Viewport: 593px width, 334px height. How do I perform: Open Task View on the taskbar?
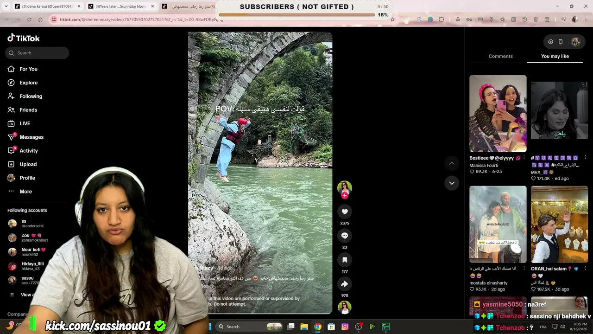(290, 327)
